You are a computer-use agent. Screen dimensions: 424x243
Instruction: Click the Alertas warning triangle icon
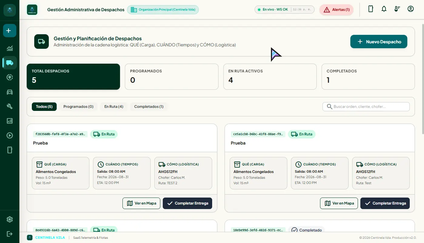(327, 10)
